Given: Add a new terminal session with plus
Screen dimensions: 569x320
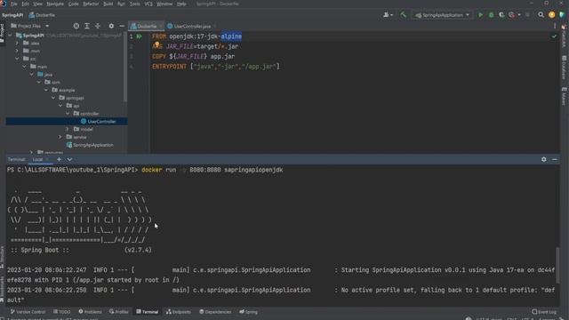Looking at the screenshot, I should [x=59, y=159].
